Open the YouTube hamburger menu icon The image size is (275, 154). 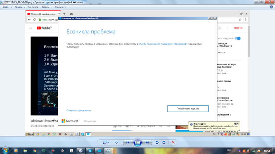[x=31, y=28]
